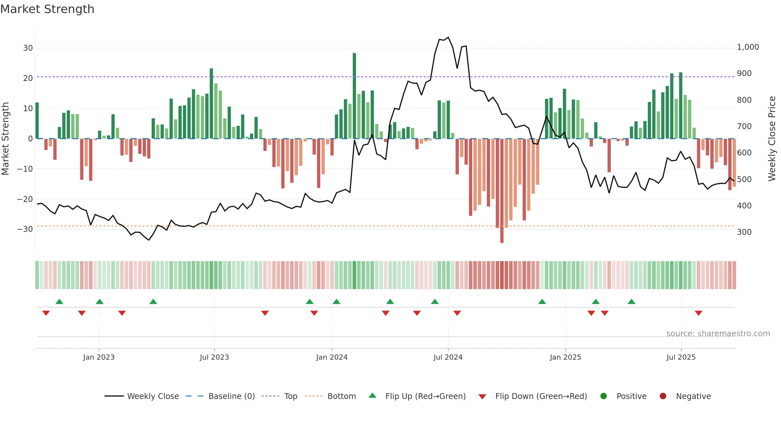Click the flip-up marker at Jan 2023
Image resolution: width=781 pixels, height=439 pixels.
(100, 301)
